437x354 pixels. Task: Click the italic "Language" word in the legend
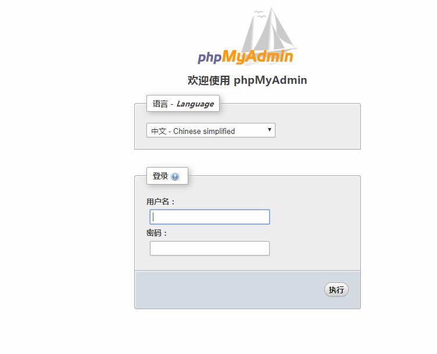[x=195, y=104]
